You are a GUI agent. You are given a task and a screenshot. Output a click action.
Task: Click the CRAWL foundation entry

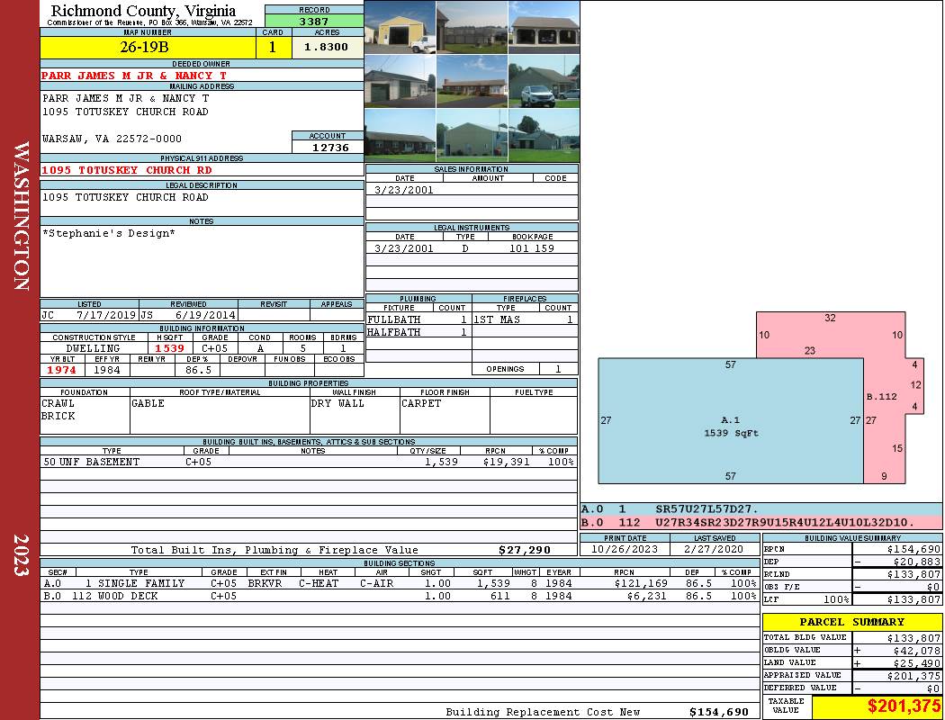pos(58,403)
